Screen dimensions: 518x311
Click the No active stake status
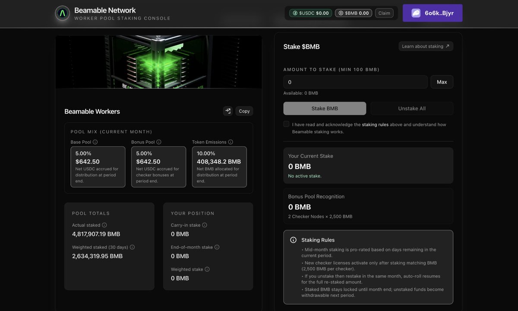(x=305, y=176)
